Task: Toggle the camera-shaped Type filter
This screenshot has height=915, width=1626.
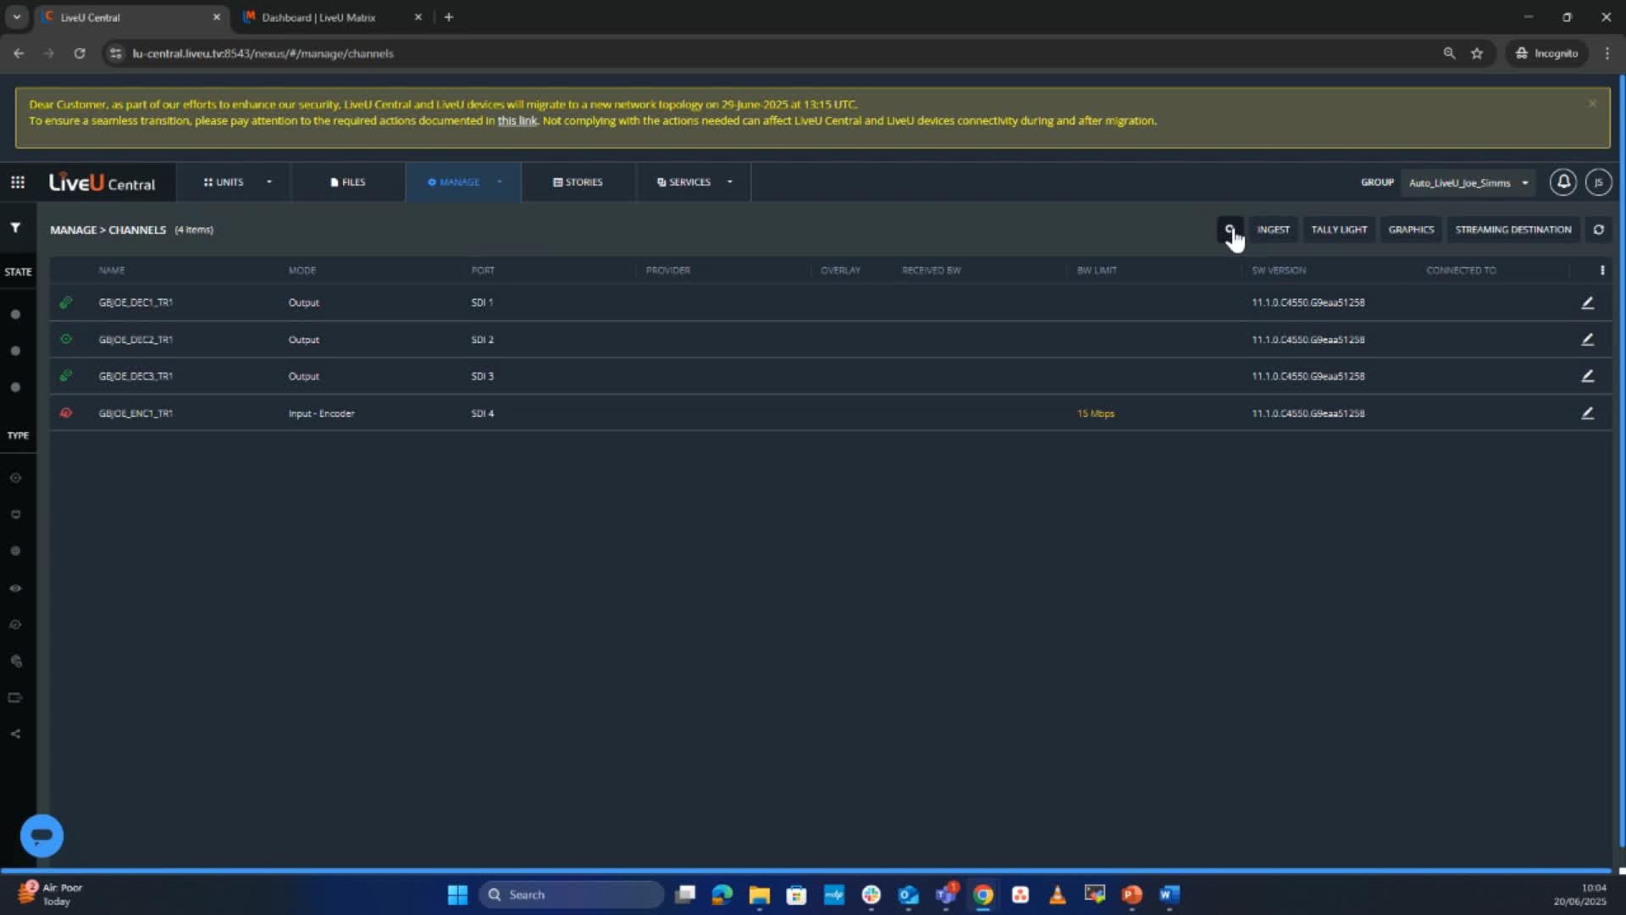Action: 15,698
